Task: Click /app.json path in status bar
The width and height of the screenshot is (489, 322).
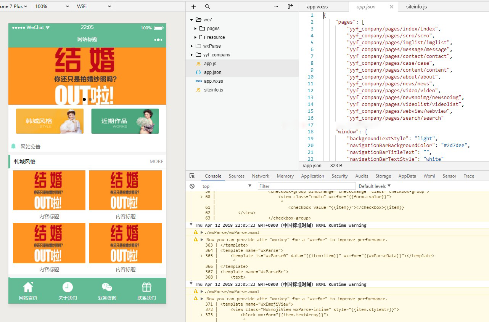Action: click(312, 166)
